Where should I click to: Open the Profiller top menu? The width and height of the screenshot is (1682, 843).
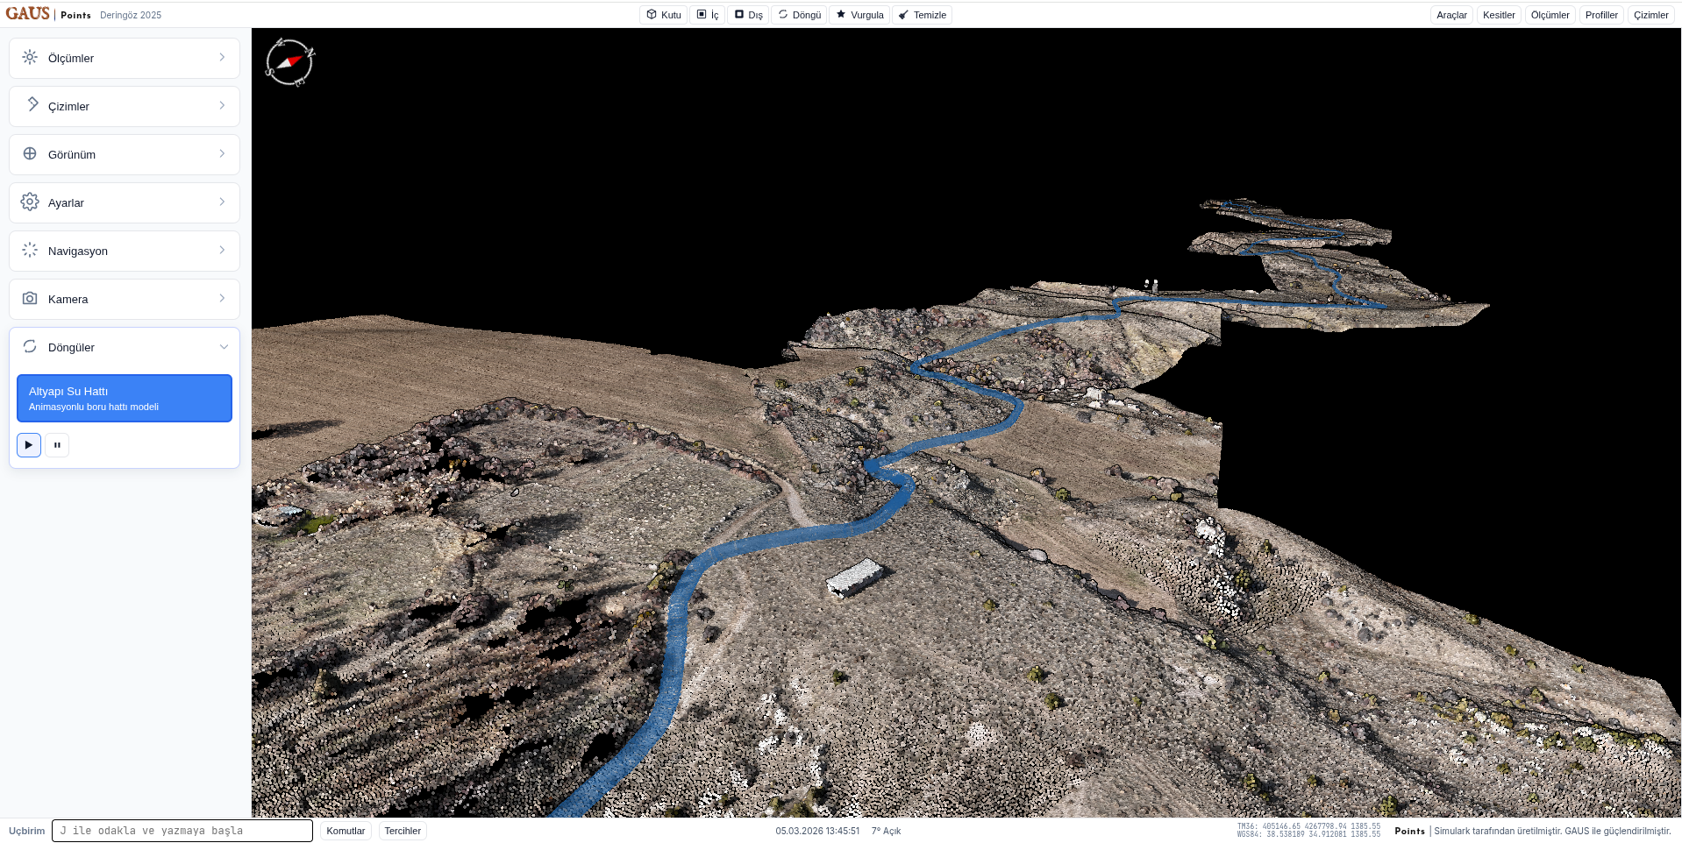pos(1601,15)
